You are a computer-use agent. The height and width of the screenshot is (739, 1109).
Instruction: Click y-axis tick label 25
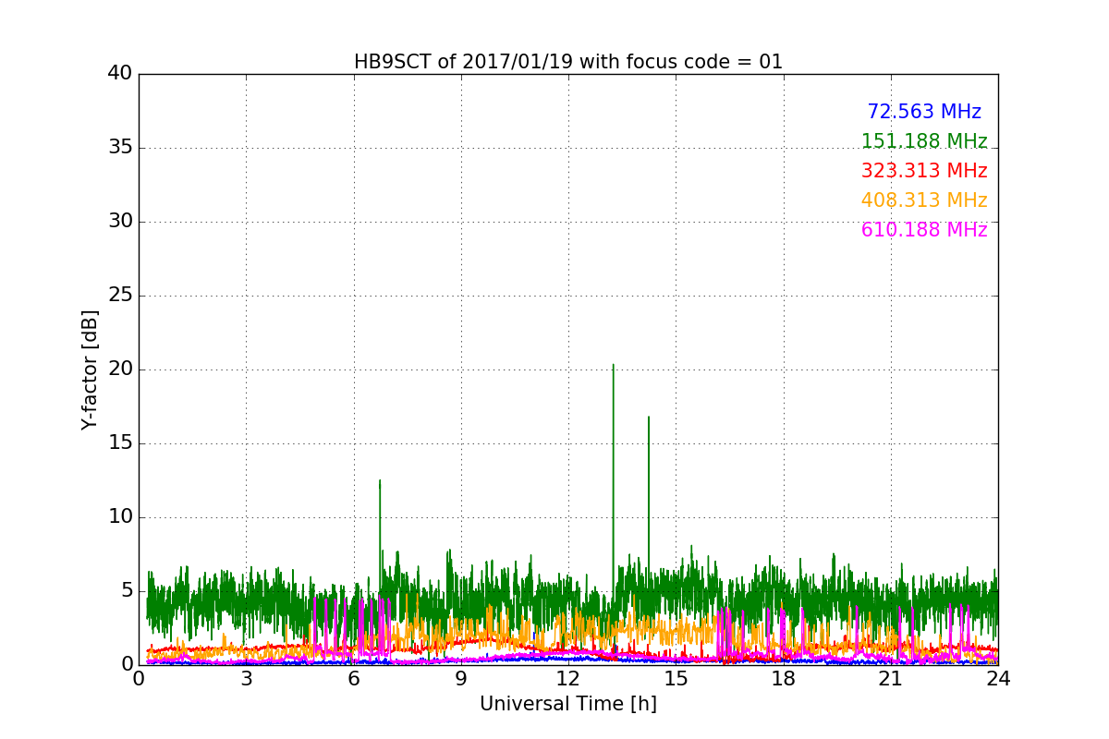tap(120, 296)
